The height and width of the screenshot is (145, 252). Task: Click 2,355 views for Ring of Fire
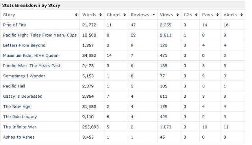coord(165,25)
